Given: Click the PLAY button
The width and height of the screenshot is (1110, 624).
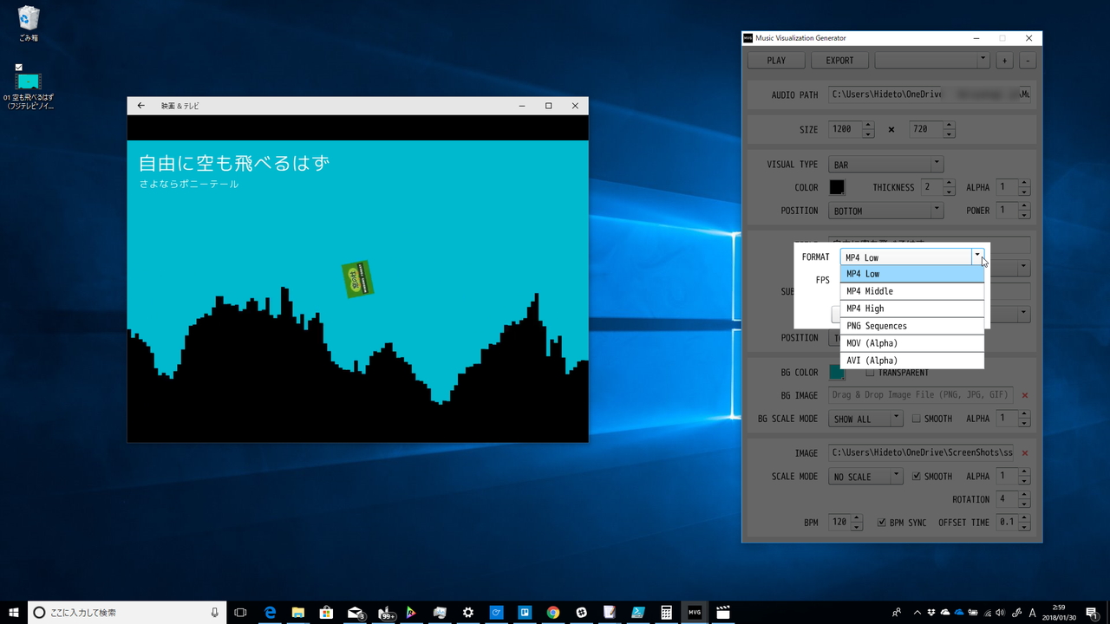Looking at the screenshot, I should point(776,61).
